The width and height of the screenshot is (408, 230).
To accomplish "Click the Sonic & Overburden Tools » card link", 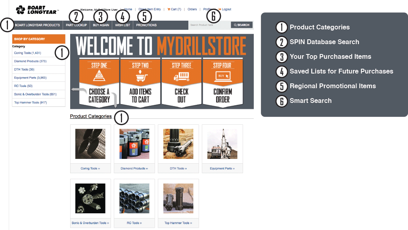I will tap(90, 223).
